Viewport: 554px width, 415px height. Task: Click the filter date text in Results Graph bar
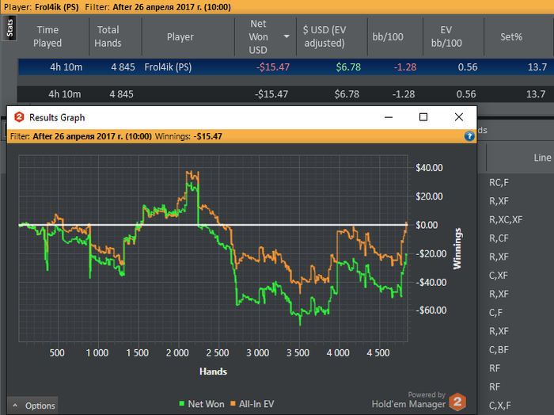pos(93,136)
